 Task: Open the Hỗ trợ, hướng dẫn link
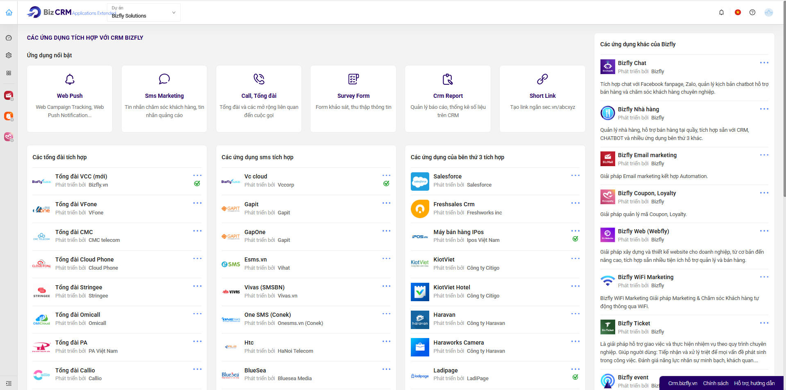[x=754, y=383]
